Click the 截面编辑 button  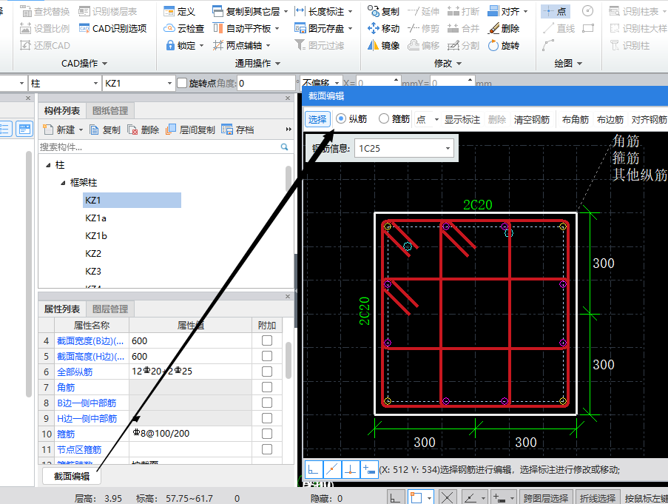point(72,477)
